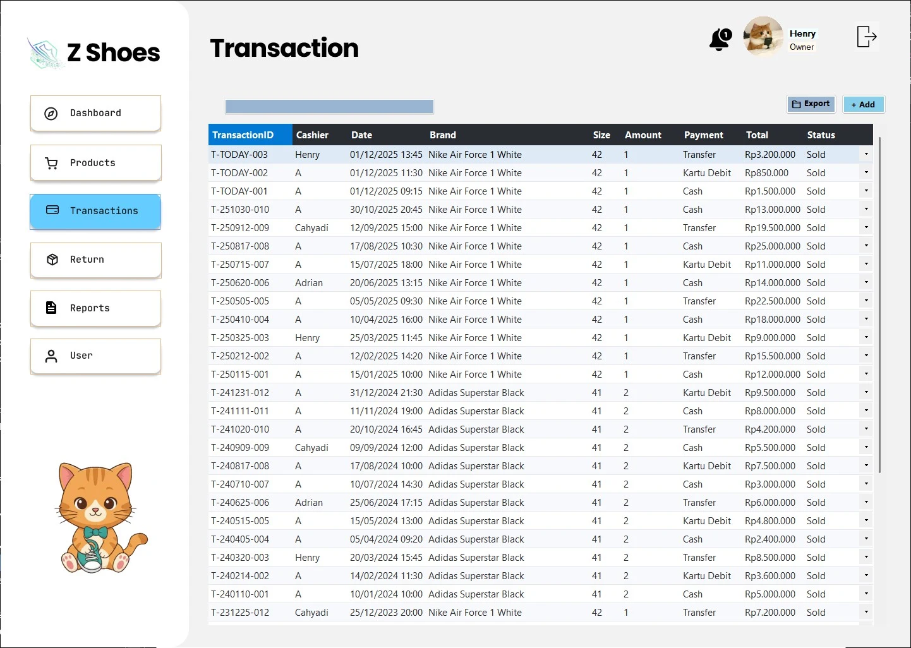Add a new transaction
The height and width of the screenshot is (648, 911).
pos(864,104)
